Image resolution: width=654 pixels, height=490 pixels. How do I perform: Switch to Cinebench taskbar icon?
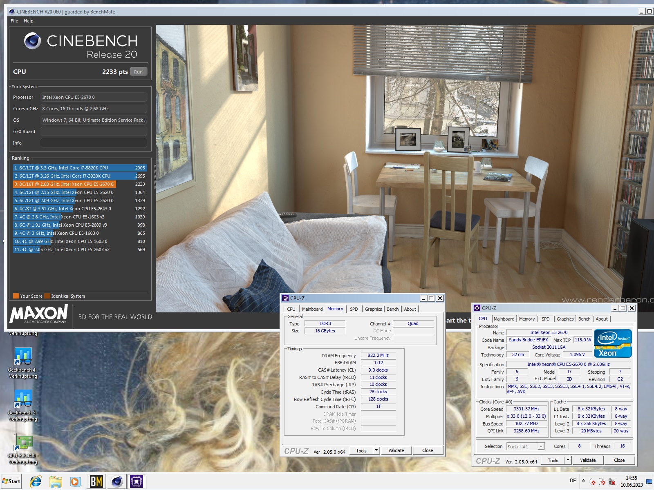117,481
